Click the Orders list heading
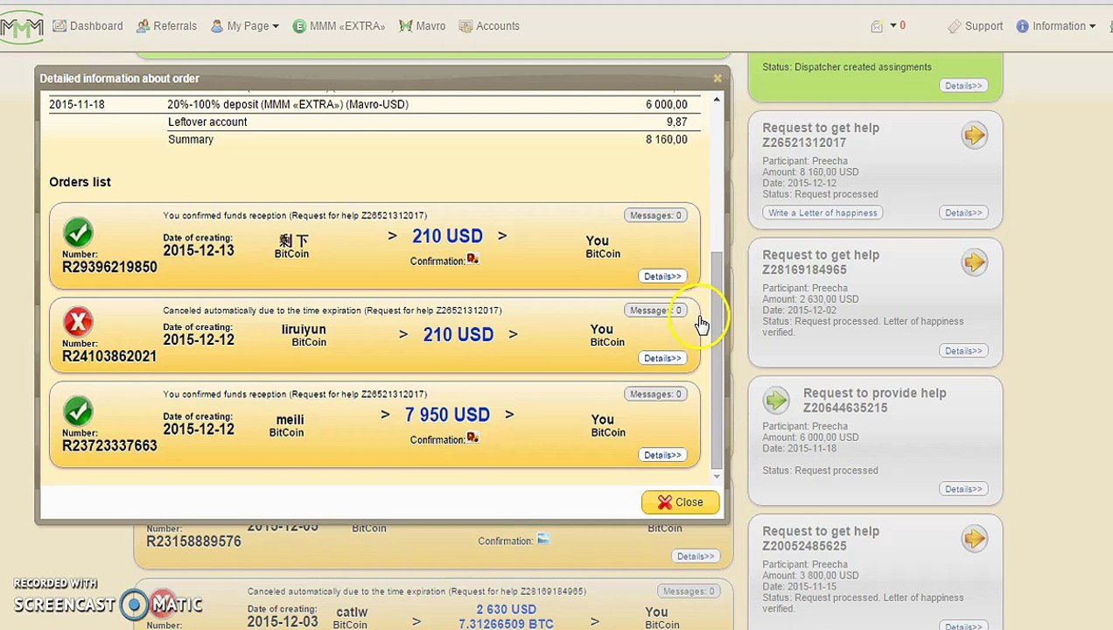 (80, 182)
